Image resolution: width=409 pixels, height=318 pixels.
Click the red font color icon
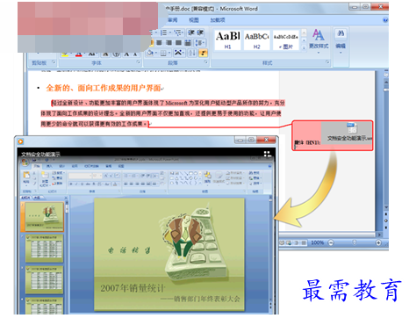pos(78,54)
